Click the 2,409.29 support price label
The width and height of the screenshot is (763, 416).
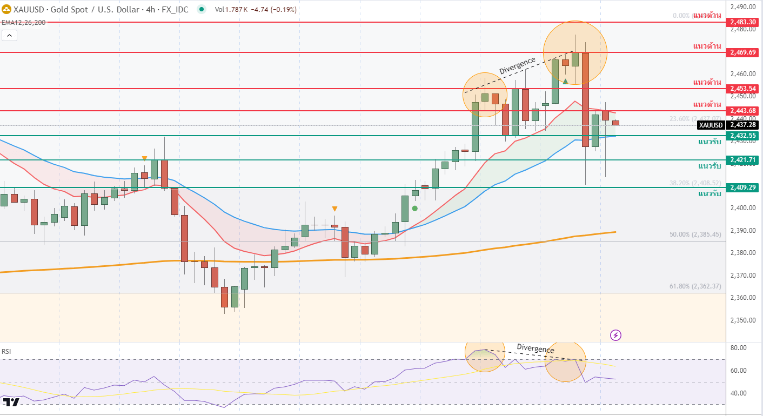(x=742, y=187)
